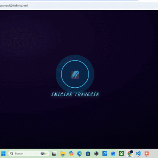Open the Xbox app from the taskbar
158x158 pixels.
pos(121,154)
